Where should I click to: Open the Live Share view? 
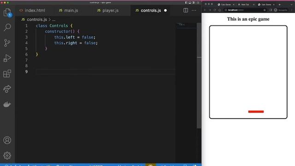pos(7,89)
